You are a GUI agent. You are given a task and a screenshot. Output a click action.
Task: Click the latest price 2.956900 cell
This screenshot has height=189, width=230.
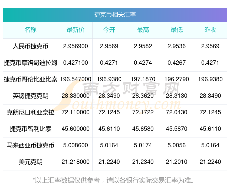(75, 46)
